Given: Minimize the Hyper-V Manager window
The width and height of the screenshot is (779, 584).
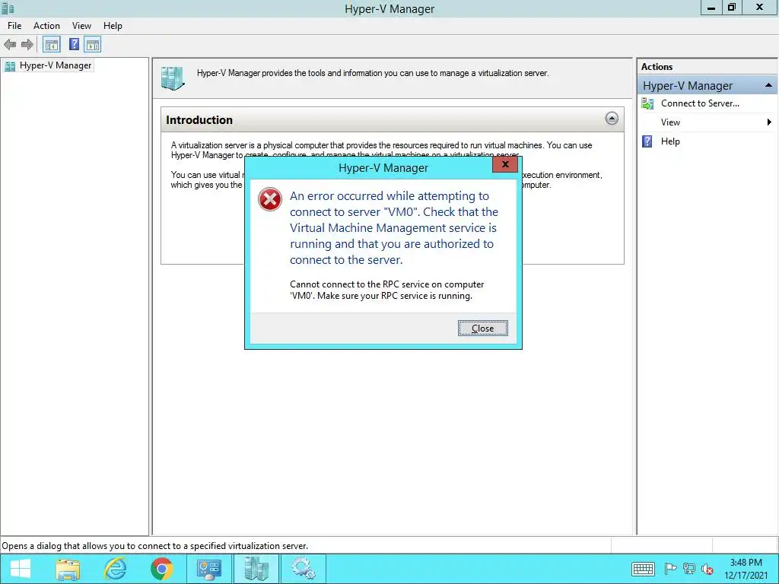Looking at the screenshot, I should [x=711, y=8].
